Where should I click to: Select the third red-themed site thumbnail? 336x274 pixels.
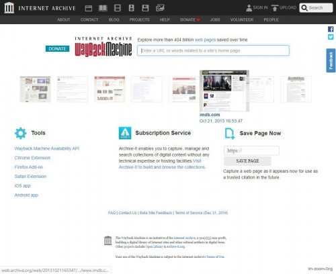(110, 89)
